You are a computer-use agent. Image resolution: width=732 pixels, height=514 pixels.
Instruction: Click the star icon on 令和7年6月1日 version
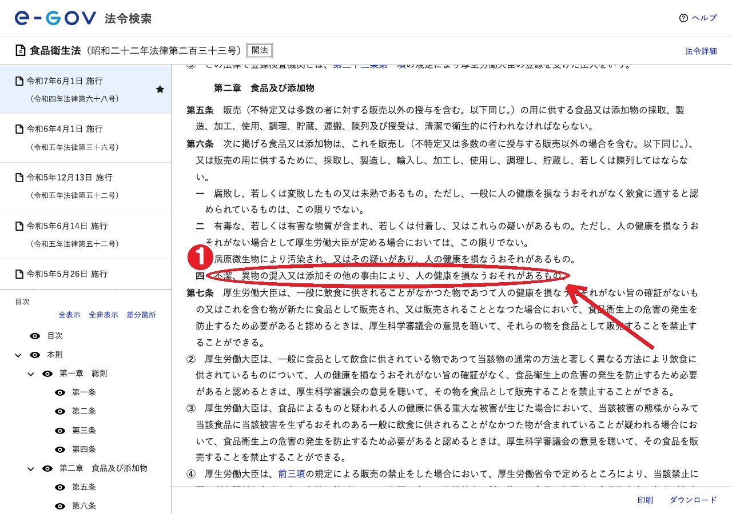tap(160, 90)
